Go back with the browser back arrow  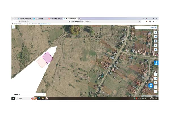pos(13,22)
